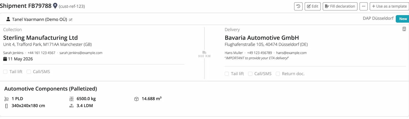
Task: Click the New status badge
Action: tap(403, 19)
